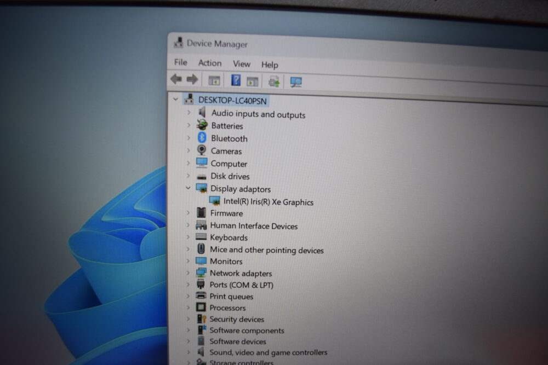
Task: Open the Action menu
Action: pyautogui.click(x=210, y=63)
